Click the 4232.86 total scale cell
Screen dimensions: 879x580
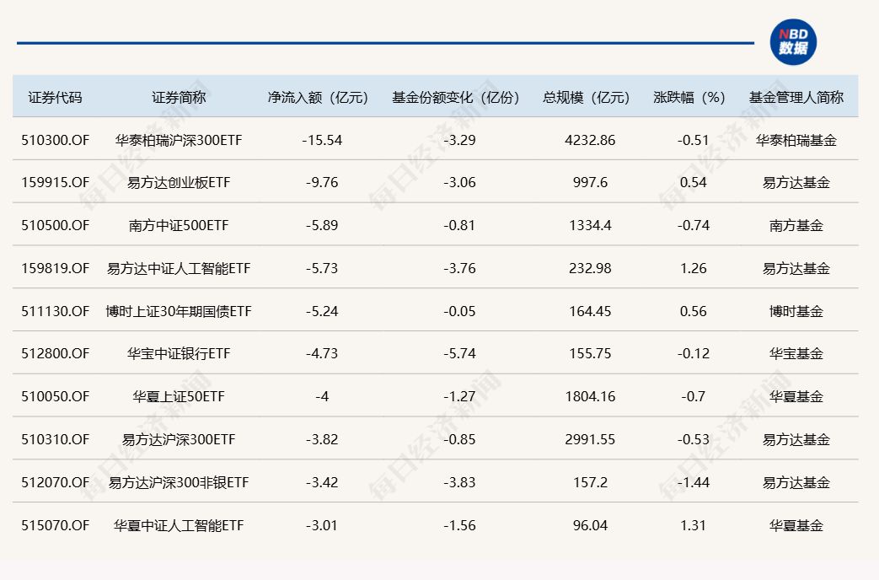[591, 139]
